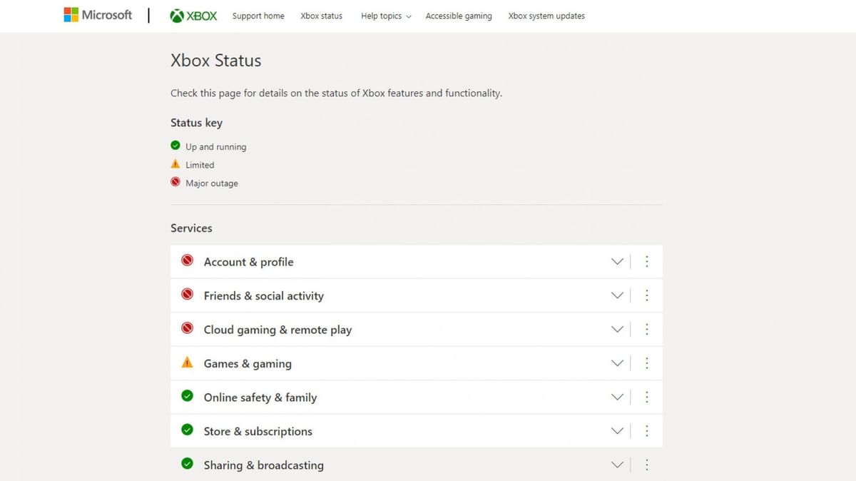Click the Xbox logo in the header
Image resolution: width=856 pixels, height=481 pixels.
pos(192,14)
